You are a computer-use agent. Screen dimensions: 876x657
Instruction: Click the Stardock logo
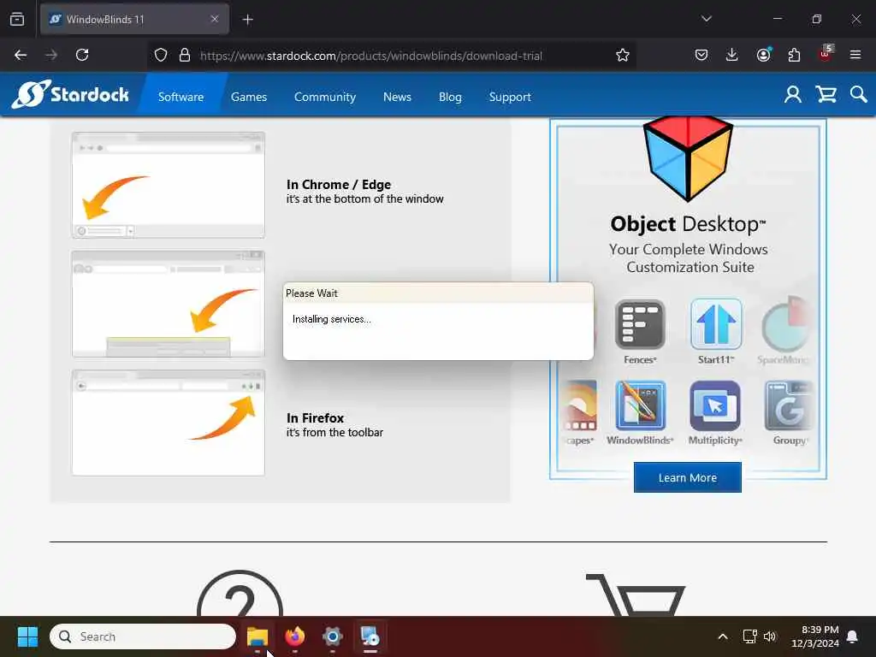(x=70, y=94)
